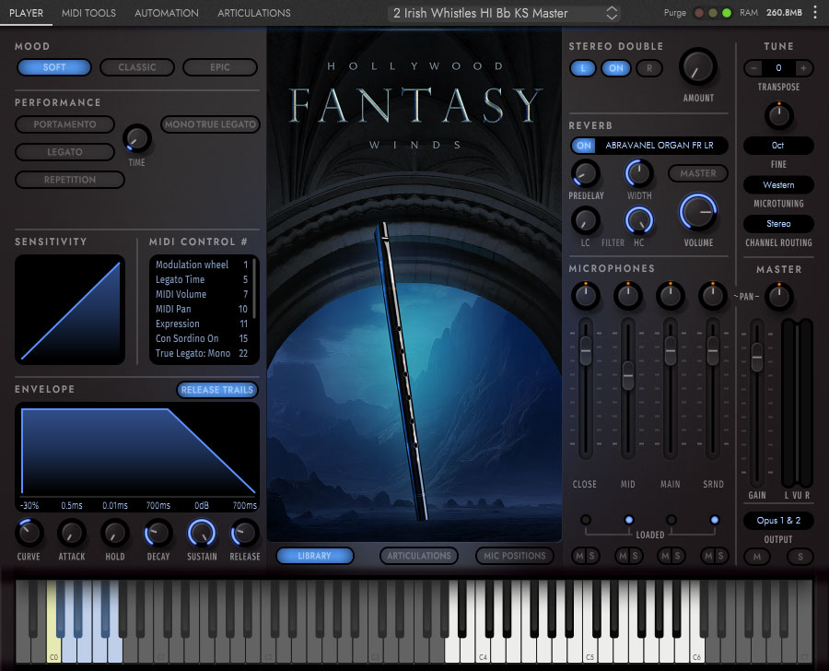829x671 pixels.
Task: Select Stereo Double R channel
Action: point(649,67)
